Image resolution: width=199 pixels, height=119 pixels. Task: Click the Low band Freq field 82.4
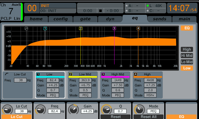pyautogui.click(x=53, y=80)
